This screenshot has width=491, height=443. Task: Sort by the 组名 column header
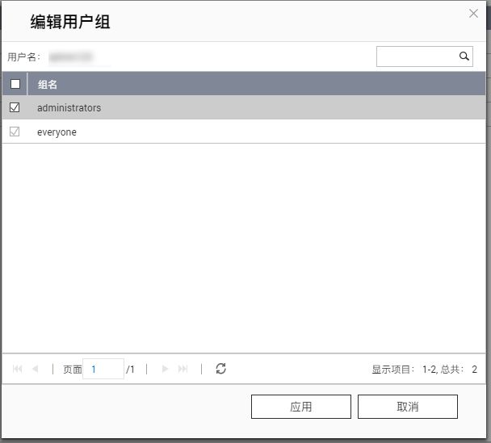tap(48, 84)
